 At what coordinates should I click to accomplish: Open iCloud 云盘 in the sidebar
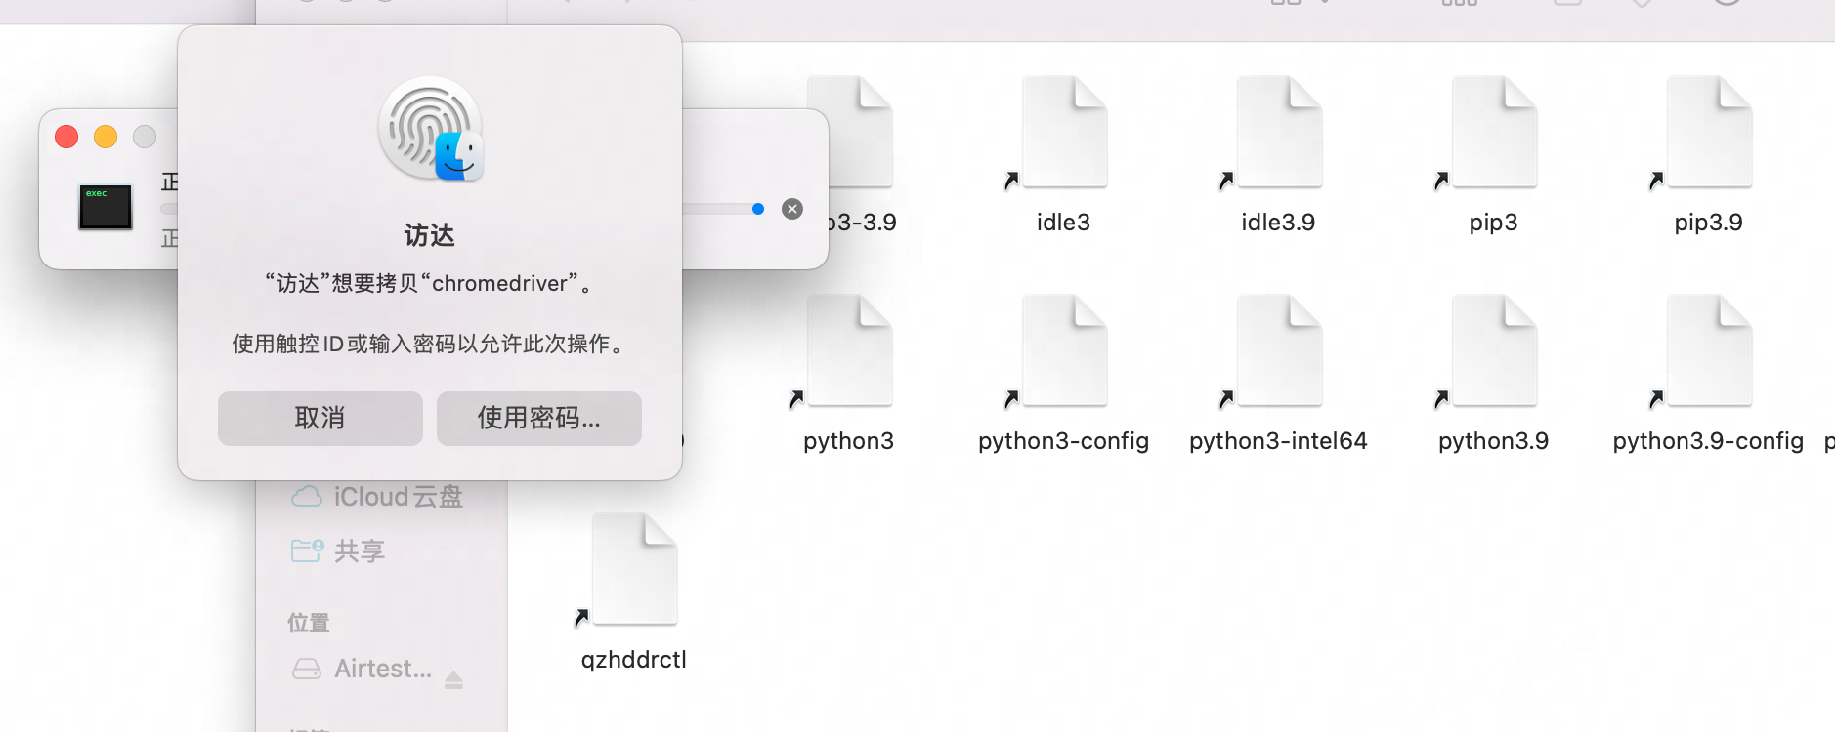397,497
